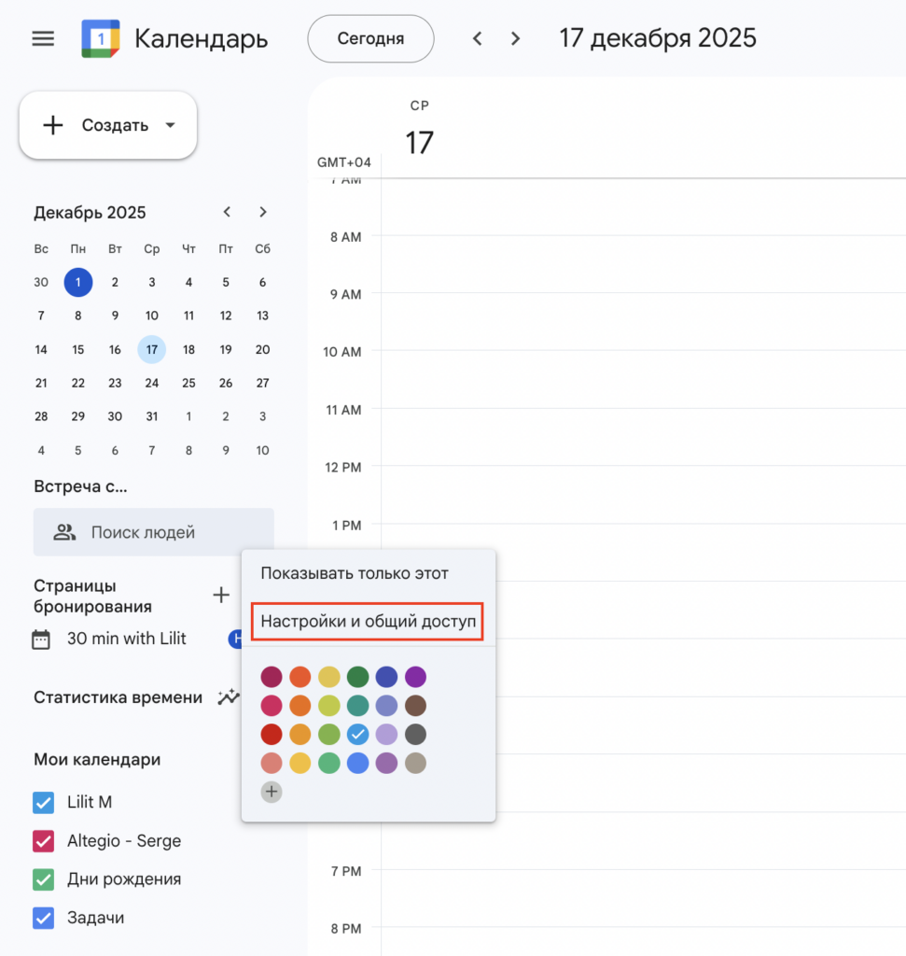This screenshot has width=906, height=956.
Task: Expand the Создать dropdown arrow
Action: pyautogui.click(x=170, y=125)
